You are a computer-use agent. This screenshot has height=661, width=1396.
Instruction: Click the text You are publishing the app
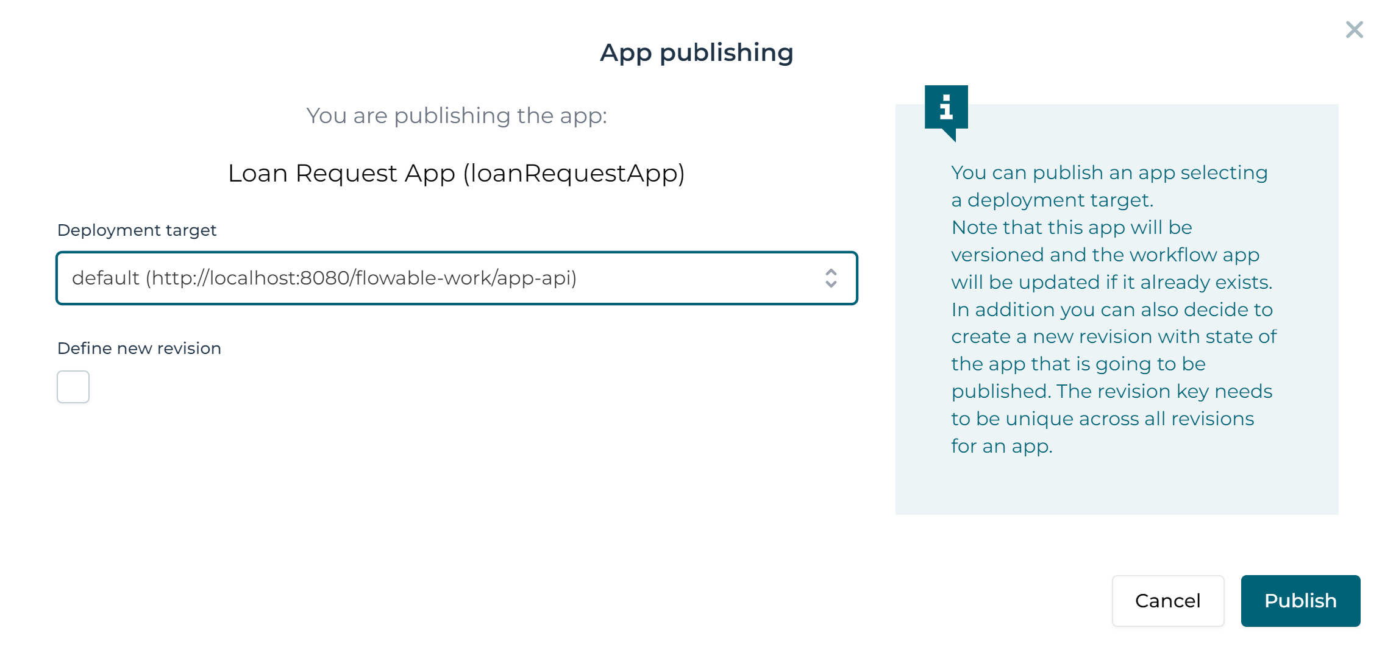tap(457, 115)
